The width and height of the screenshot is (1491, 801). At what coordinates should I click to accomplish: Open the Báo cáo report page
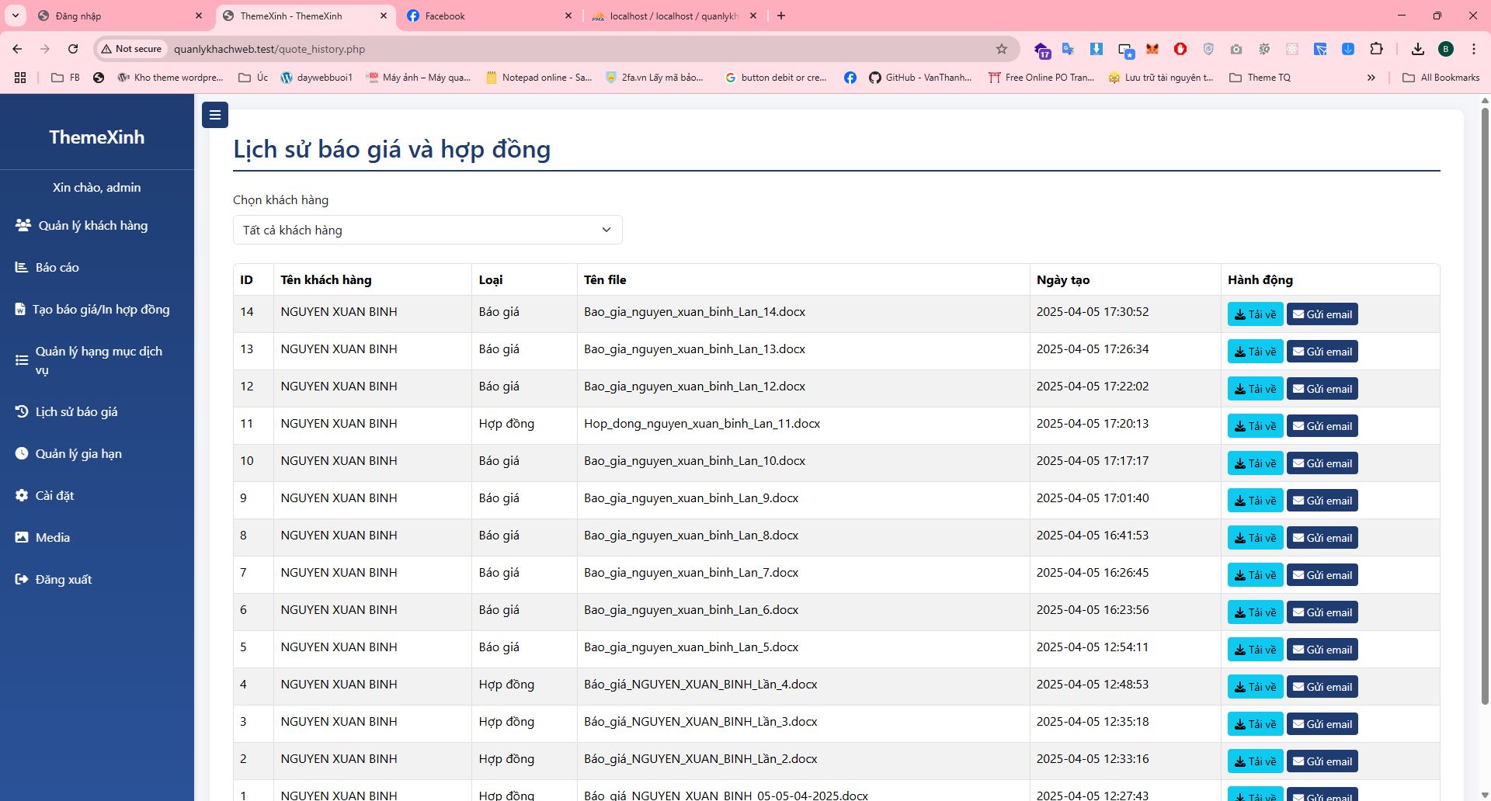point(57,268)
